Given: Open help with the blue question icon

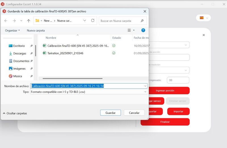Looking at the screenshot, I should [143, 30].
